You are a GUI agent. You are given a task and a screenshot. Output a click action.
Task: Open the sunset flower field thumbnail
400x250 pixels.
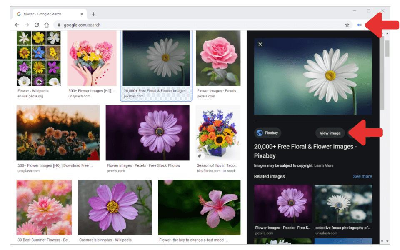(x=58, y=133)
